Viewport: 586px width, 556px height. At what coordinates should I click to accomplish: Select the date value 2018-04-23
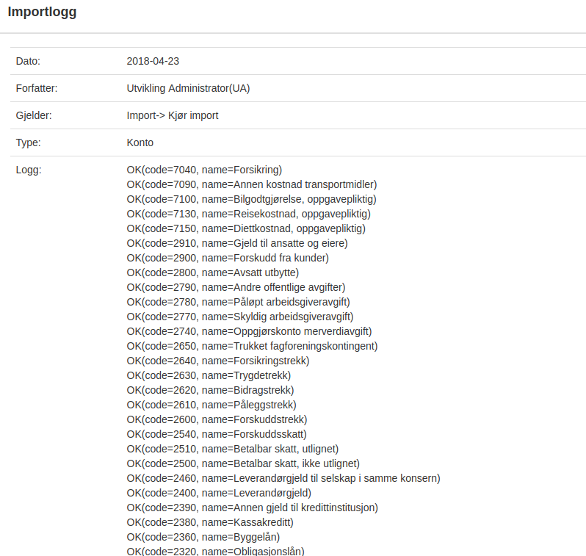[153, 61]
